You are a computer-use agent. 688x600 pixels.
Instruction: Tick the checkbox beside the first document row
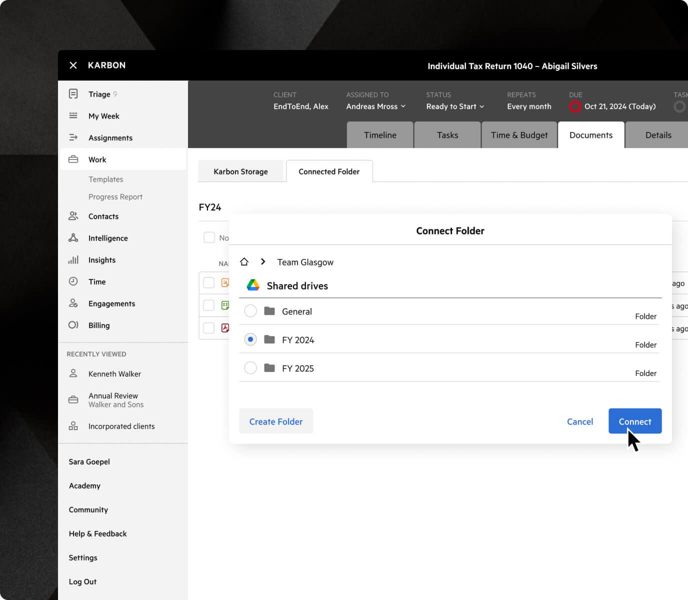(x=209, y=282)
